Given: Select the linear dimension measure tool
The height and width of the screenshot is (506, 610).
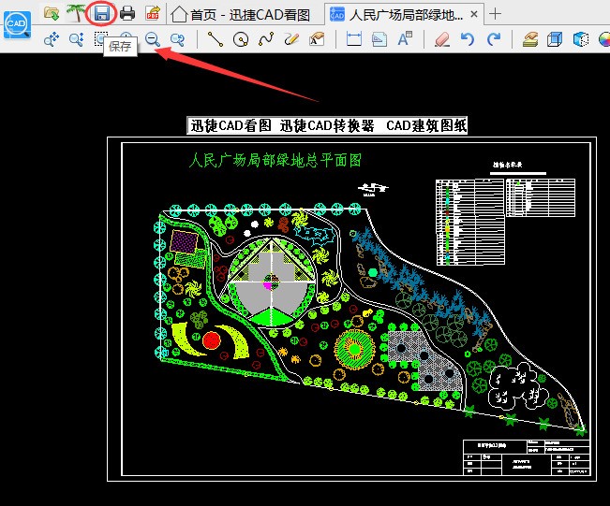Looking at the screenshot, I should pos(354,39).
